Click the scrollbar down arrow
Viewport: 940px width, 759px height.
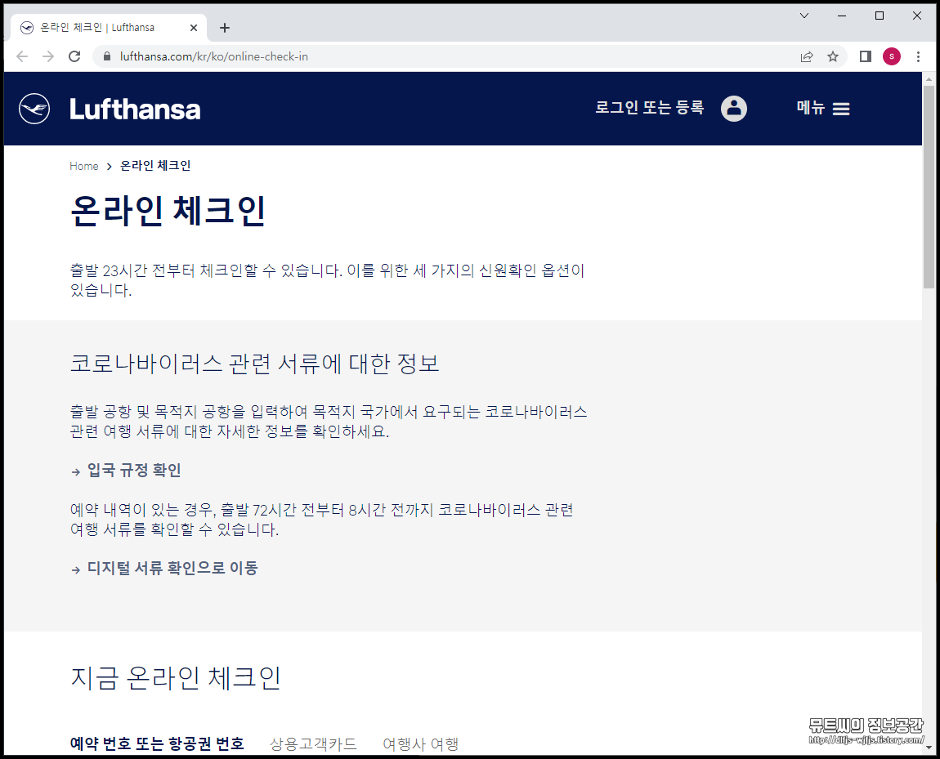[929, 748]
